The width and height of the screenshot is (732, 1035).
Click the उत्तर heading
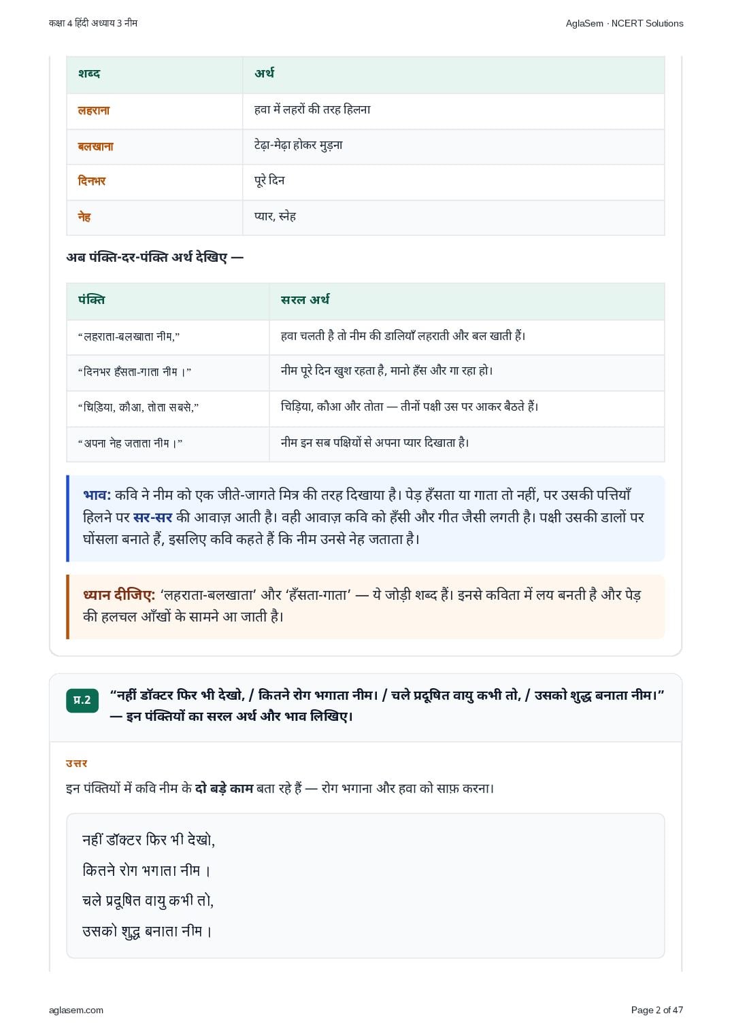[x=77, y=764]
